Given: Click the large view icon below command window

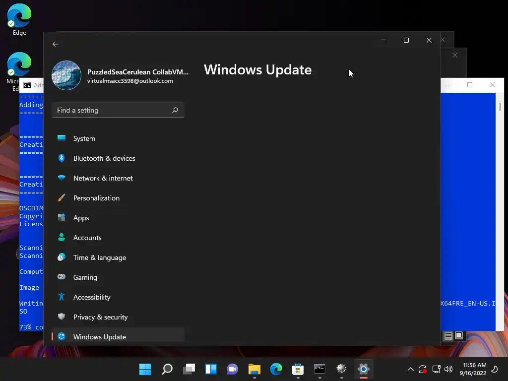Looking at the screenshot, I should [x=459, y=336].
